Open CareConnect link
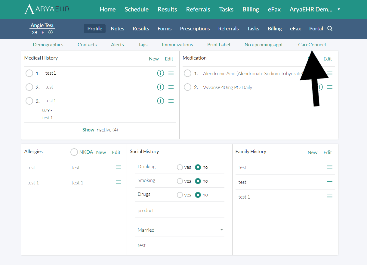 [312, 45]
